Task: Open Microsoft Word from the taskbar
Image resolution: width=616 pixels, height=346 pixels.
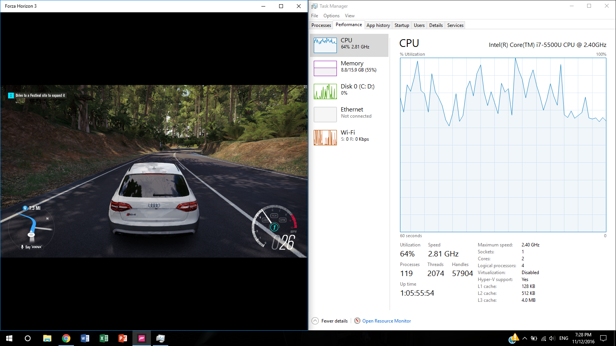Action: [85, 338]
